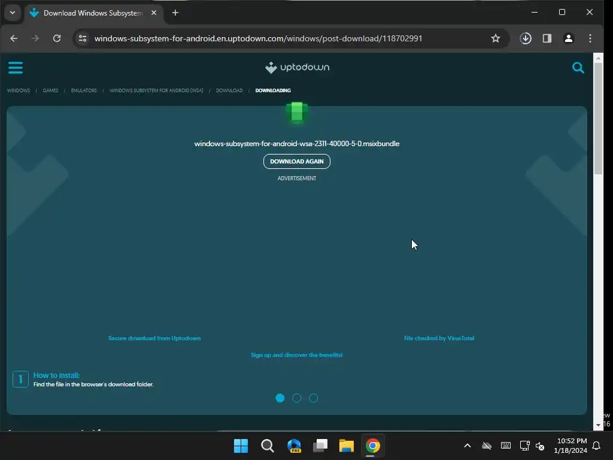The height and width of the screenshot is (460, 613).
Task: Reload the current page
Action: 57,38
